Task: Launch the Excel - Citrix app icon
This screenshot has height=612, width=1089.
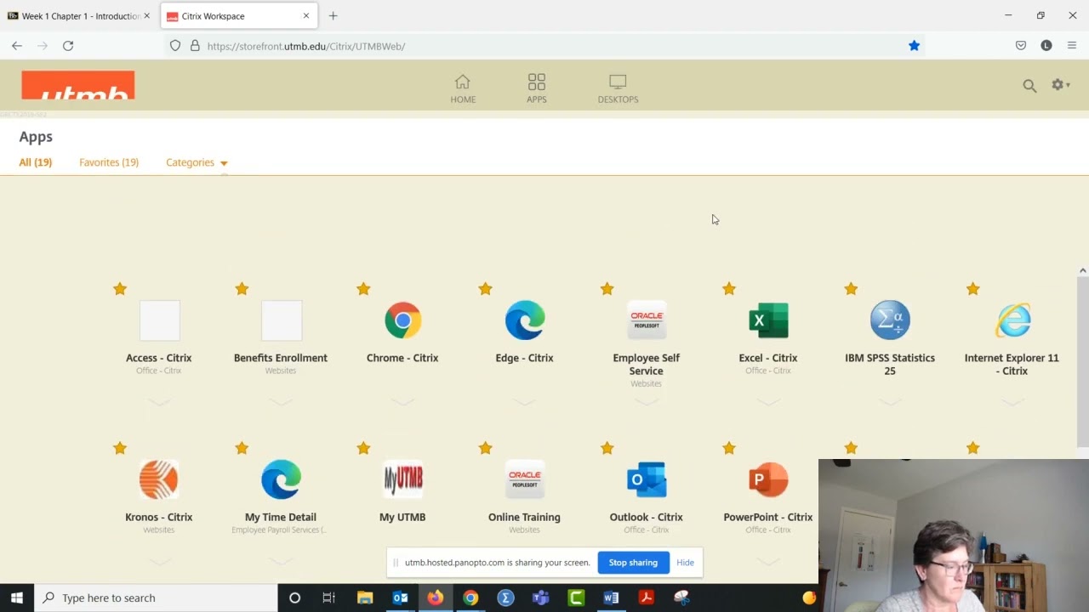Action: [x=768, y=320]
